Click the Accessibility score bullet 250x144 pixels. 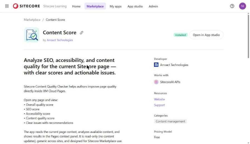[x=37, y=114]
